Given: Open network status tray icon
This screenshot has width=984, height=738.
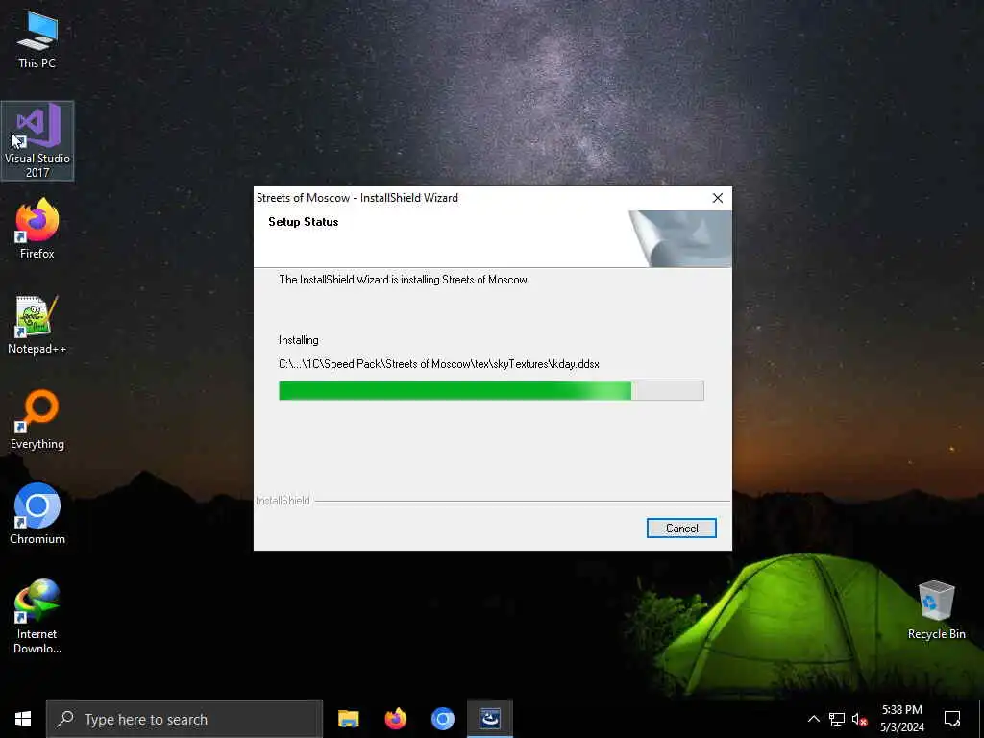Looking at the screenshot, I should (x=837, y=719).
